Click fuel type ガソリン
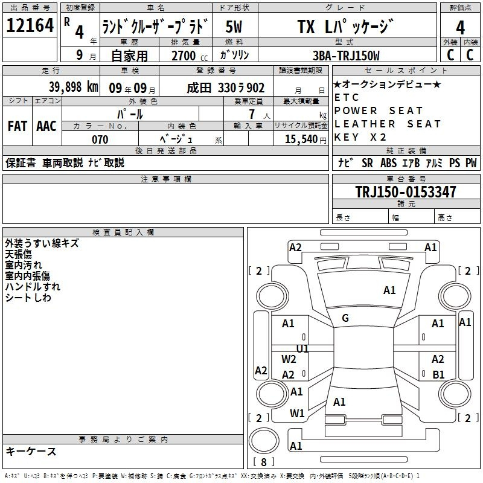This screenshot has height=483, width=483. (234, 55)
